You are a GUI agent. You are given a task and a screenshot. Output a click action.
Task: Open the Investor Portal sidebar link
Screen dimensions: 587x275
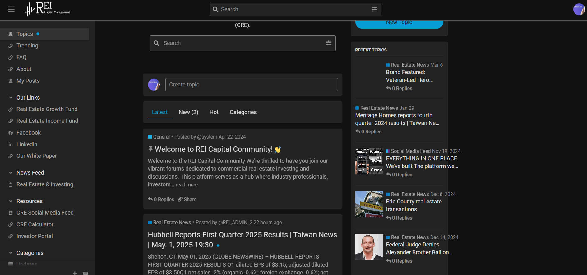35,236
